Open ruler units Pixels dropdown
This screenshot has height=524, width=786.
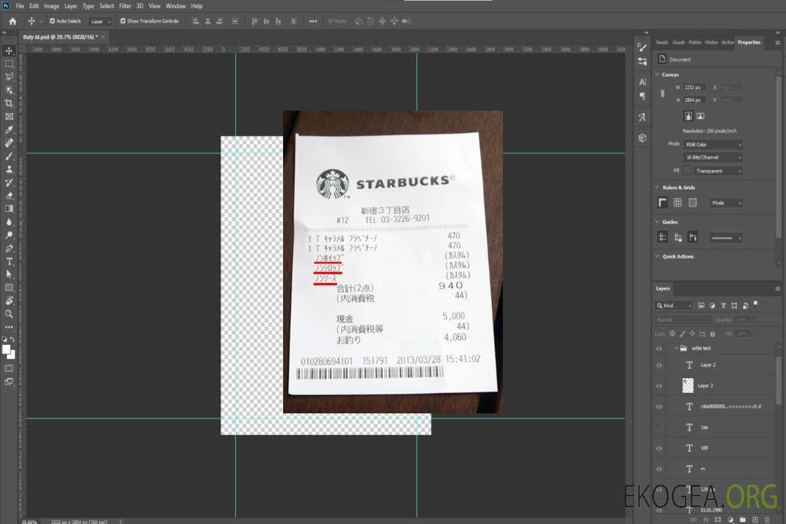pos(726,203)
